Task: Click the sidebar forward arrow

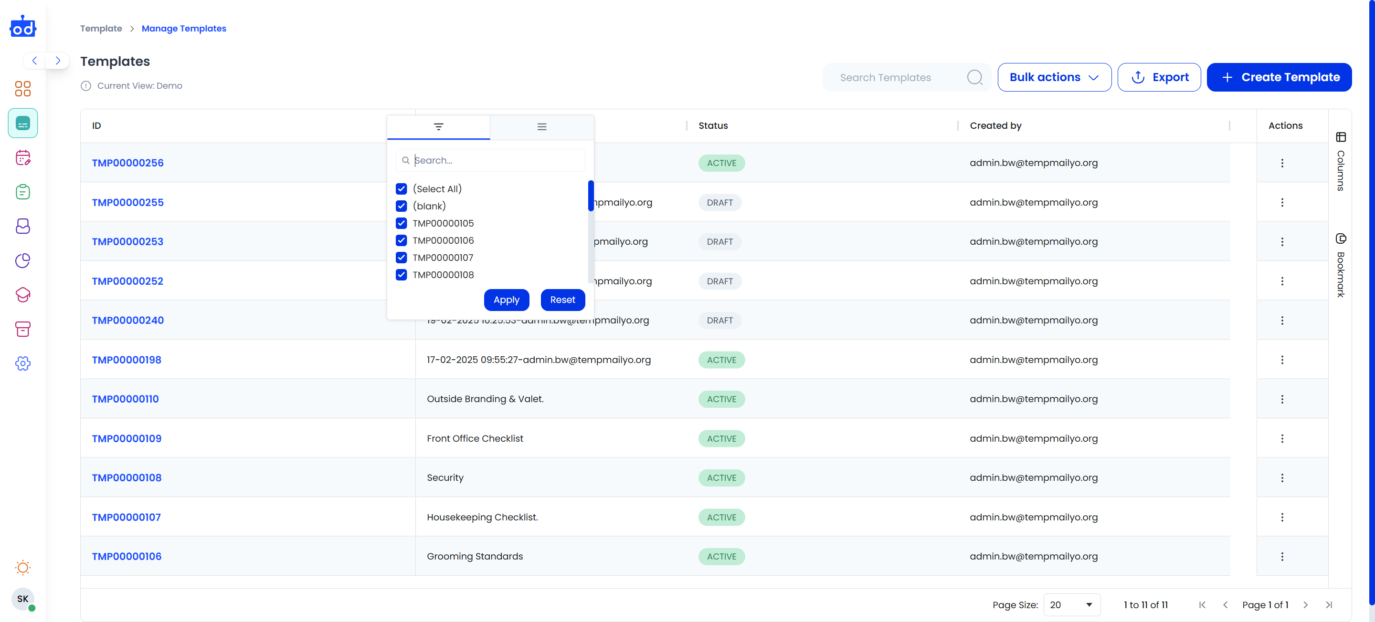Action: (58, 60)
